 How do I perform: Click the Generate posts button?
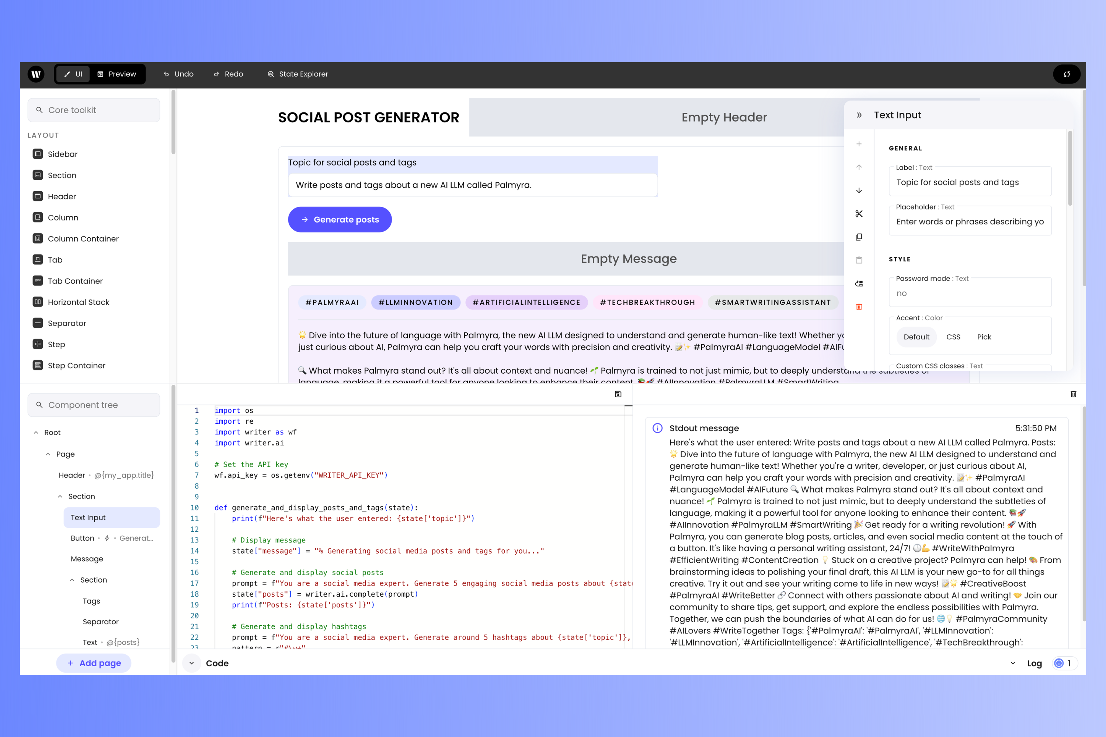(340, 220)
